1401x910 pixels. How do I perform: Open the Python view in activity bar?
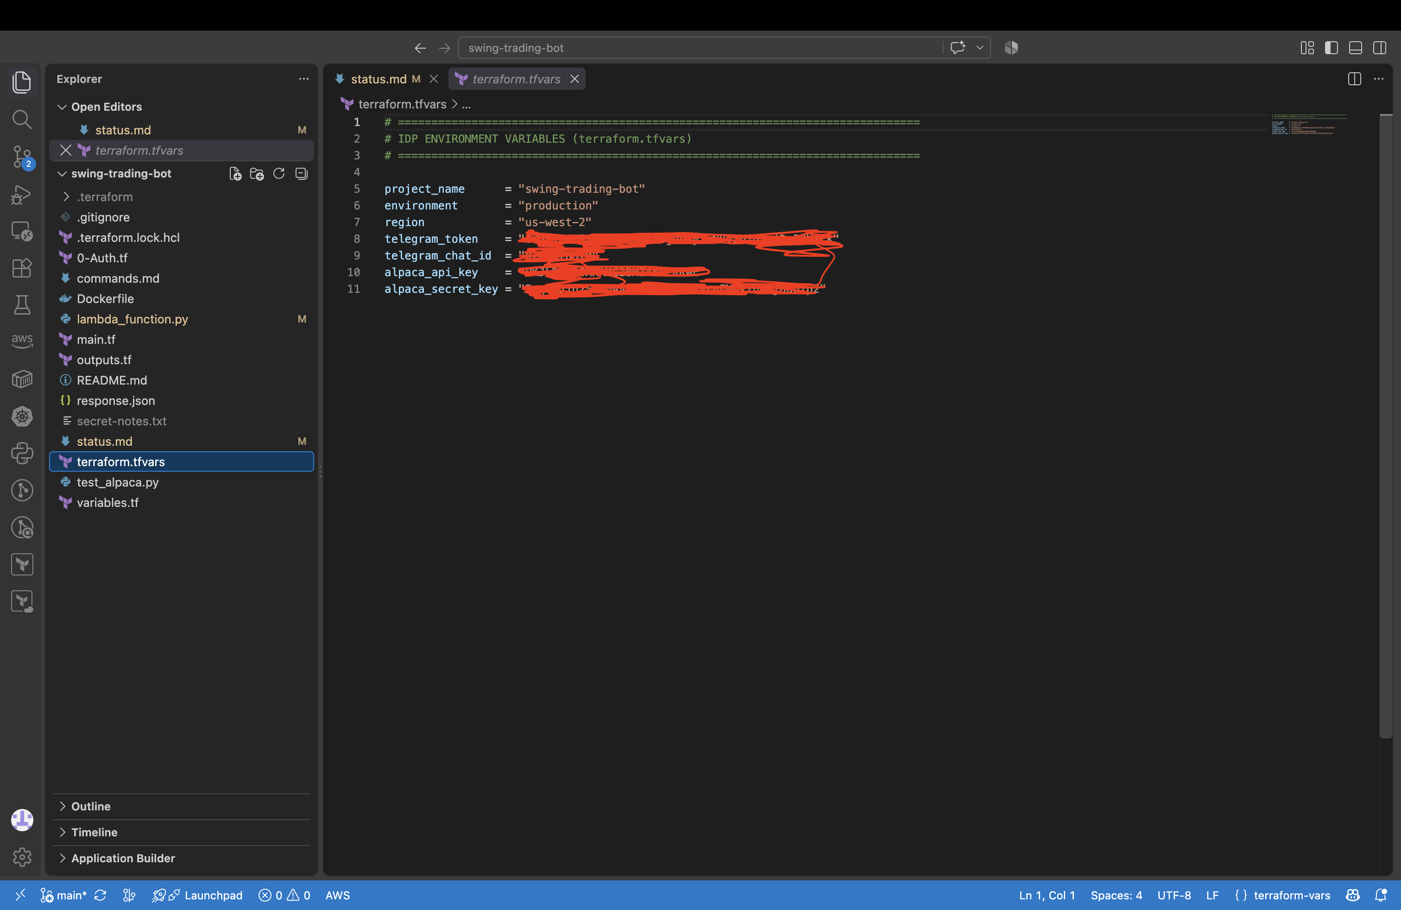pyautogui.click(x=22, y=453)
